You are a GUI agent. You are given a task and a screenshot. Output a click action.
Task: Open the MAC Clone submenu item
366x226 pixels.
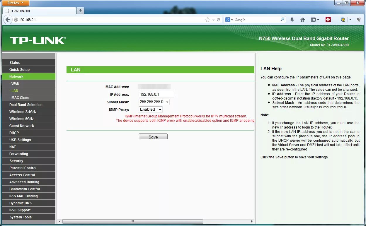click(x=28, y=98)
